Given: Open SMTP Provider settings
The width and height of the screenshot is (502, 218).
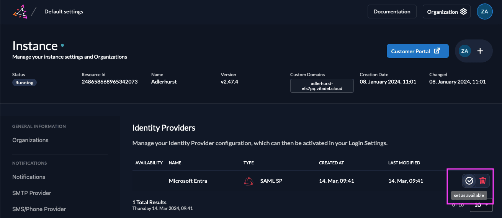Looking at the screenshot, I should click(x=31, y=193).
